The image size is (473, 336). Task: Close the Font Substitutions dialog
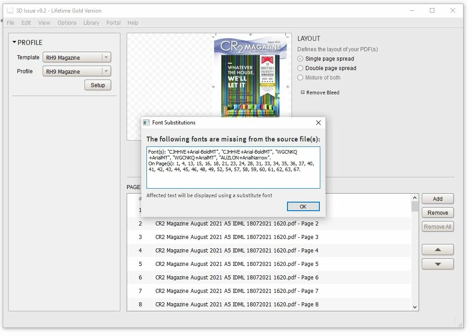coord(318,123)
